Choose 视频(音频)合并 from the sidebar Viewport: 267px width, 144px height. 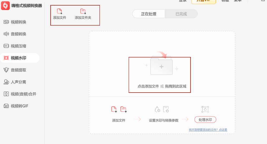pyautogui.click(x=20, y=94)
